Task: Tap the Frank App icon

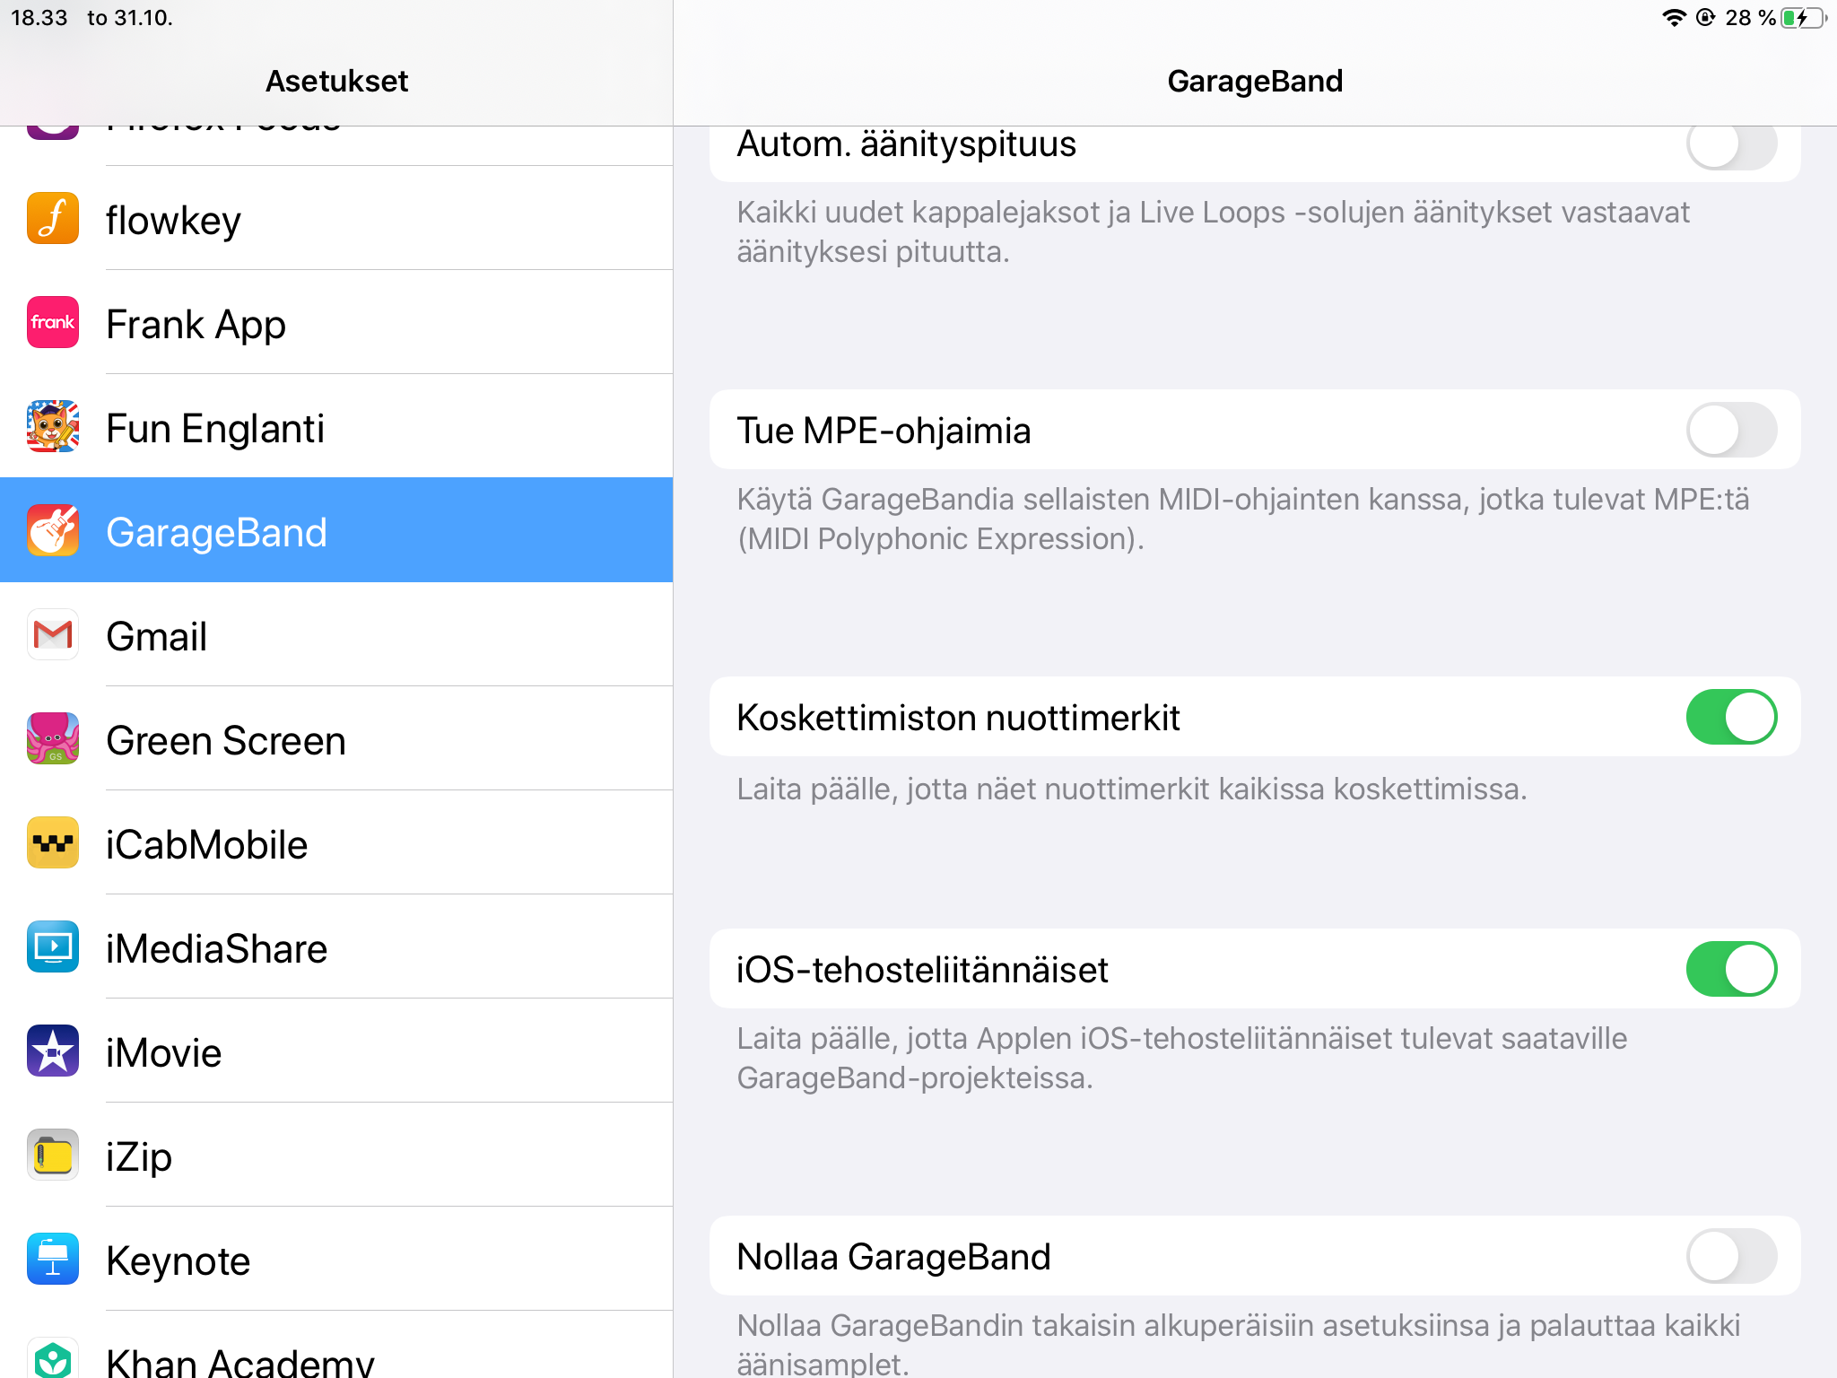Action: (53, 322)
